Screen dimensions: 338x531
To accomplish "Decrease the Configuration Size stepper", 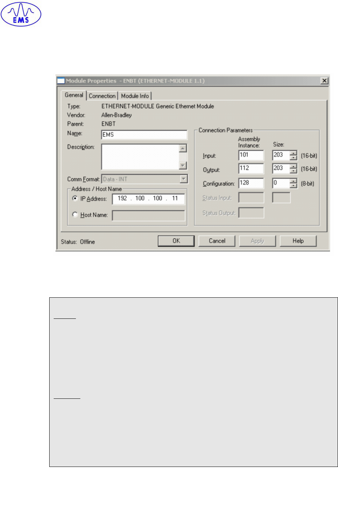I will click(x=294, y=186).
